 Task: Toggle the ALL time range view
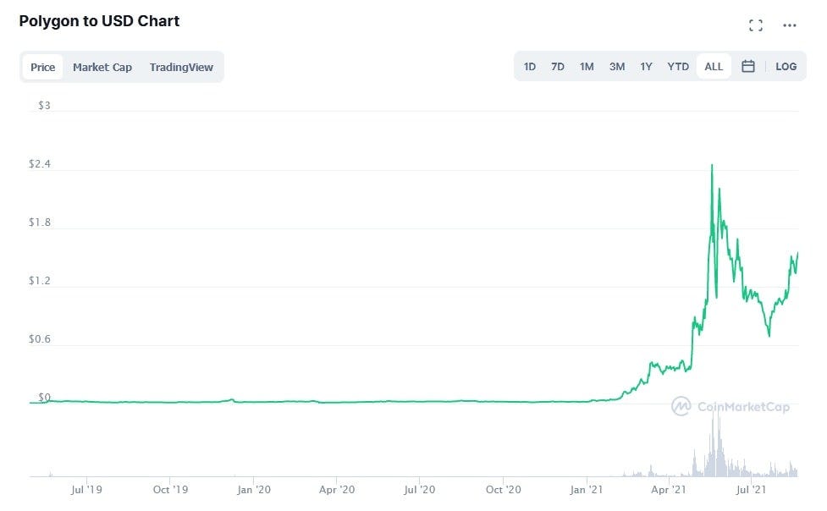click(714, 66)
